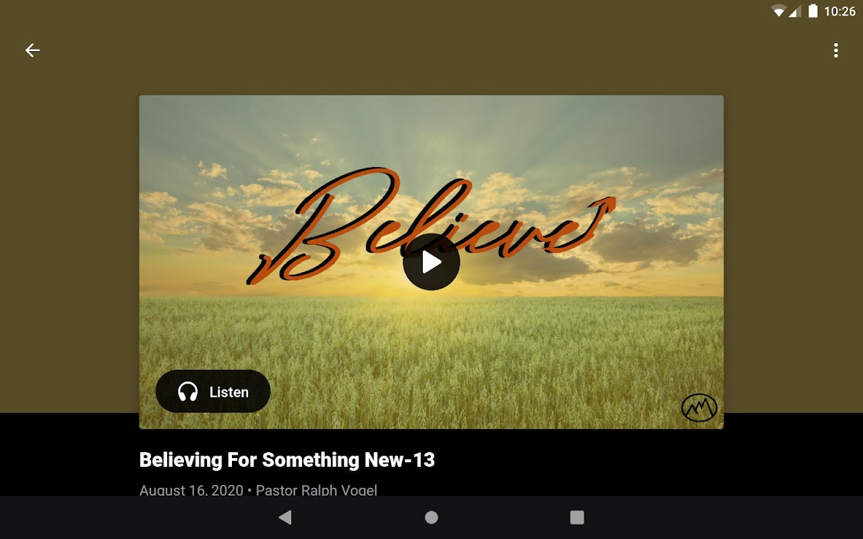Select the name Pastor Ralph Vogel
Viewport: 863px width, 539px height.
tap(316, 490)
